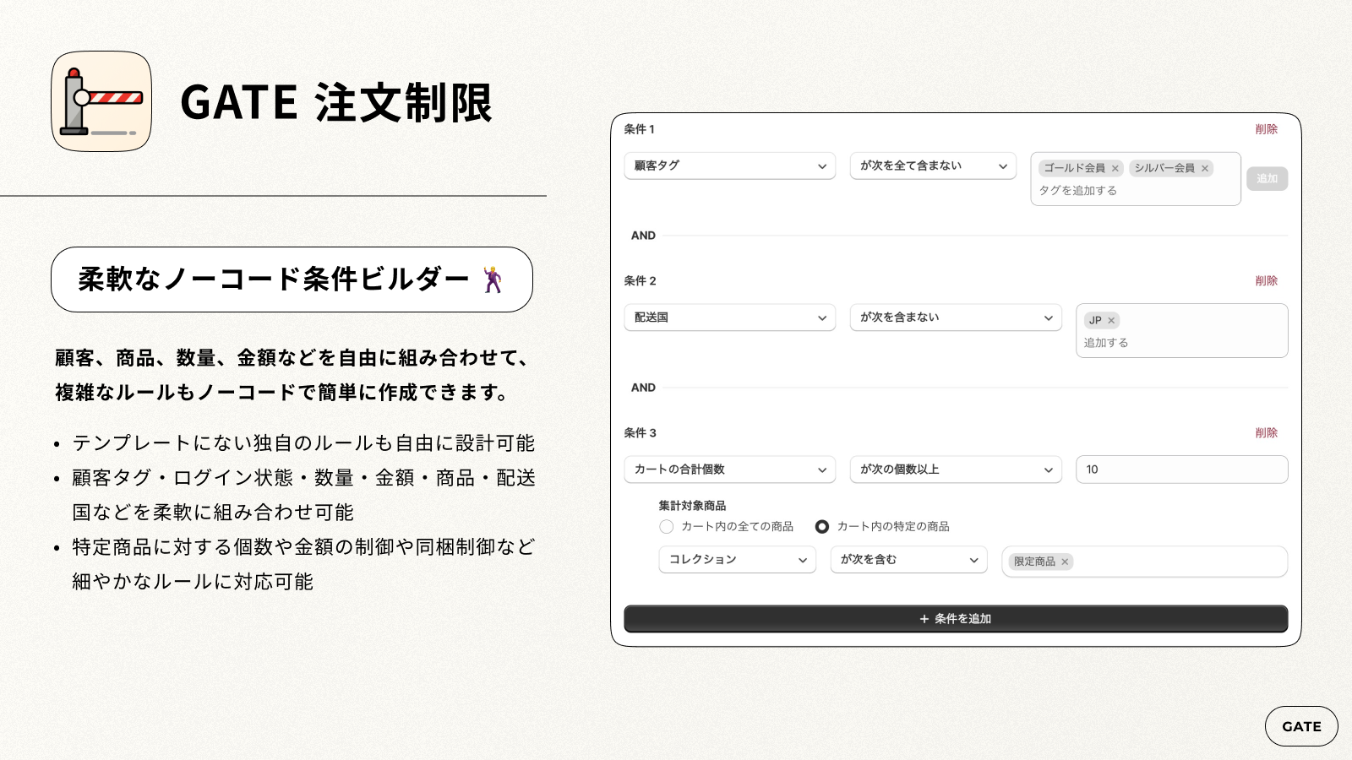This screenshot has height=760, width=1352.
Task: Remove the 限定商品 collection tag
Action: click(1065, 562)
